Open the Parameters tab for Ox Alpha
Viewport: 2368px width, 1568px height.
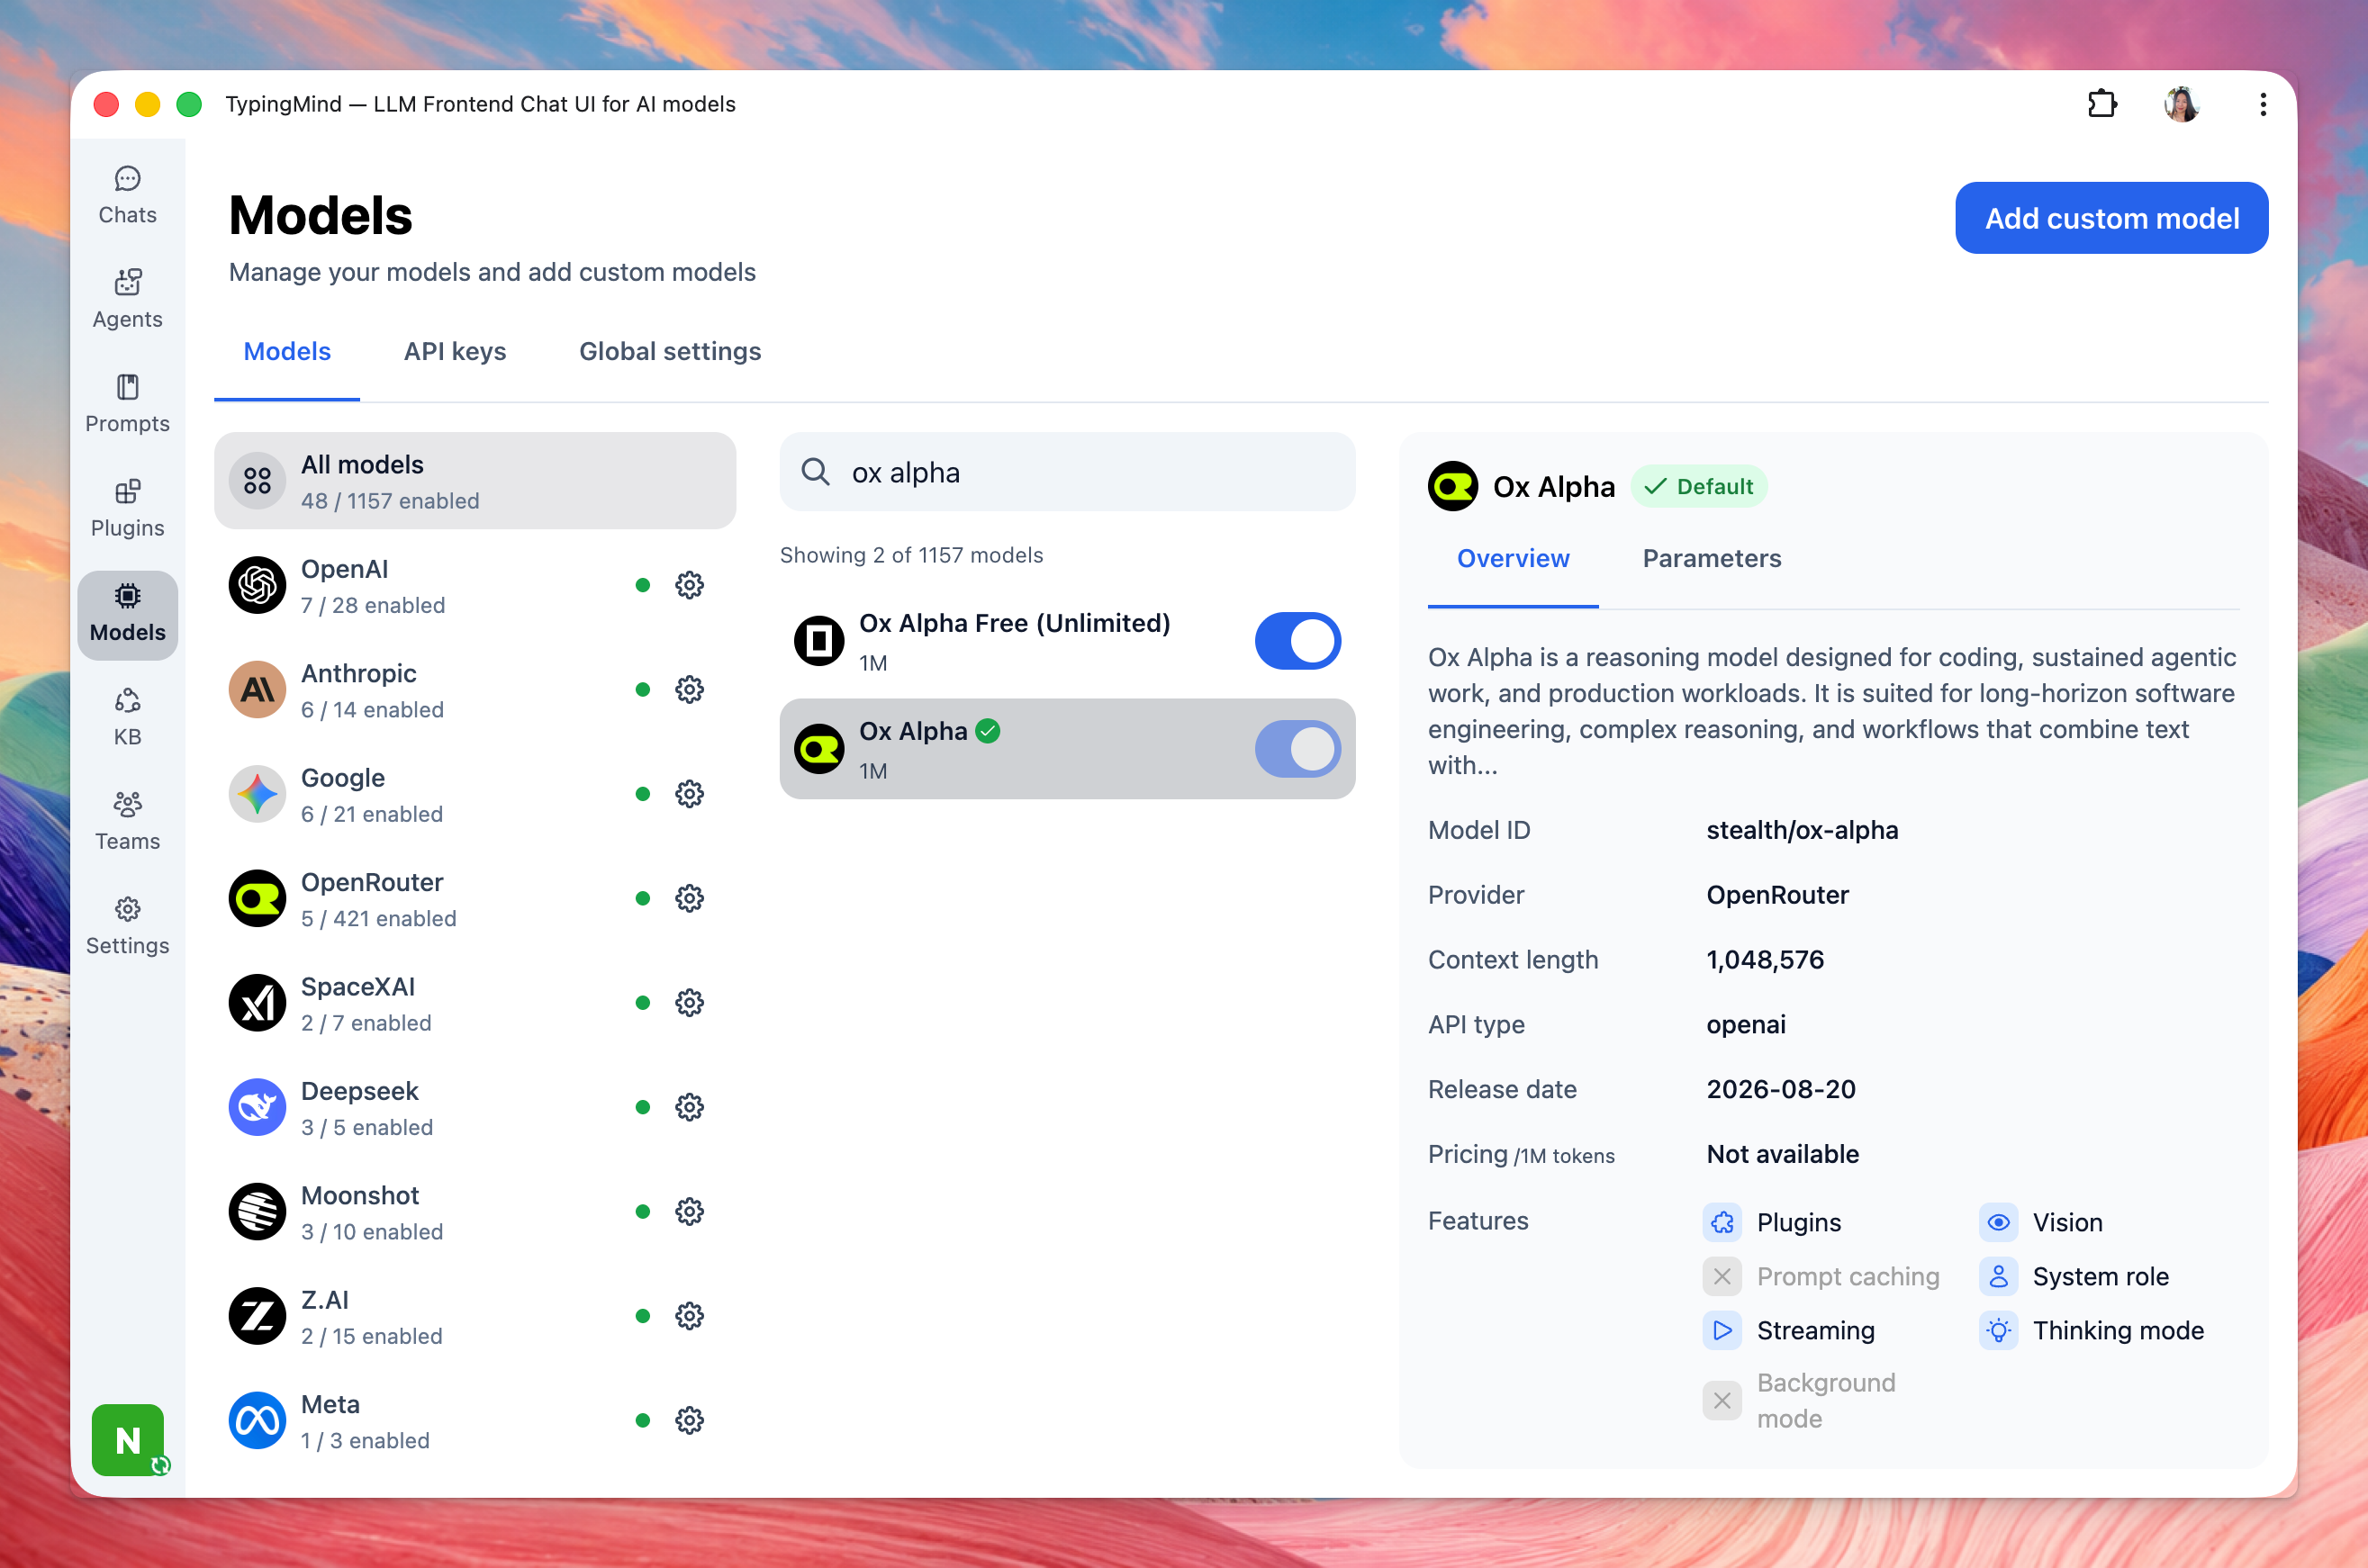pos(1712,558)
